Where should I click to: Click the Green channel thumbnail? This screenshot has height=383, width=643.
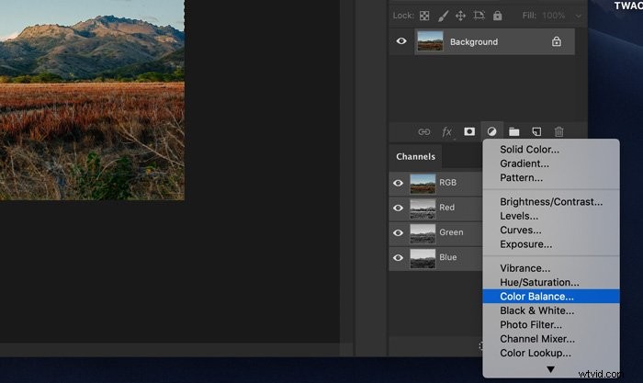click(x=423, y=233)
